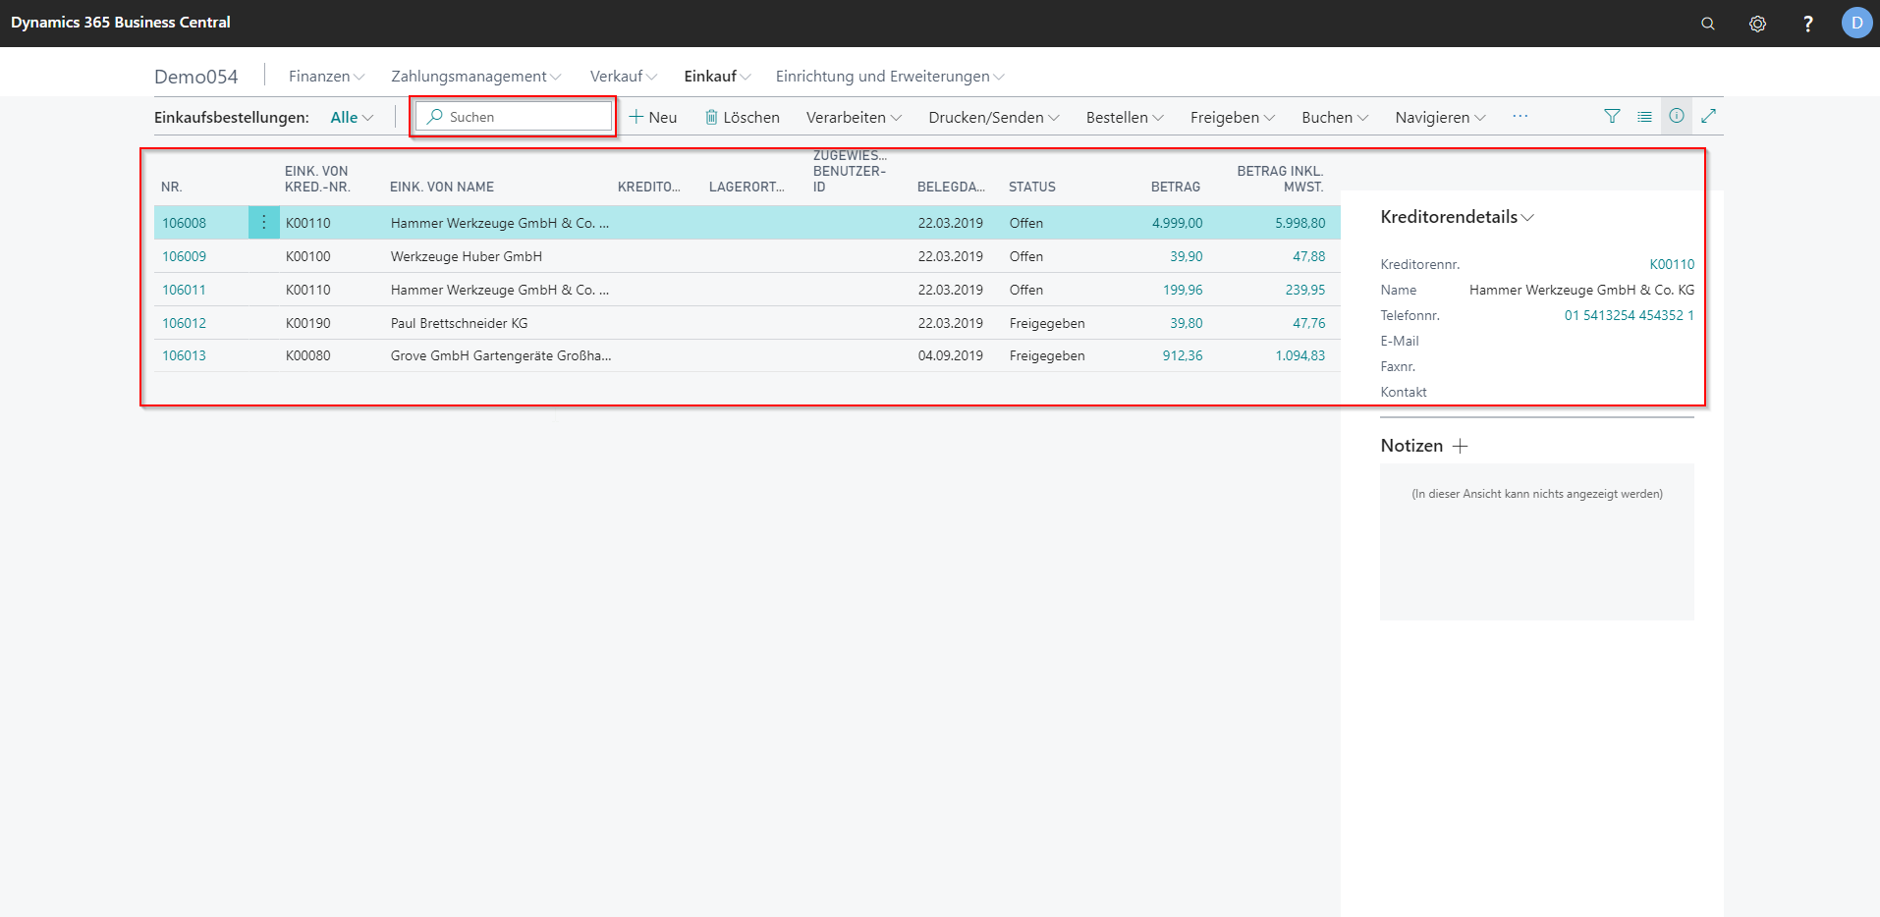Expand the Verarbeiten action menu

[x=854, y=117]
